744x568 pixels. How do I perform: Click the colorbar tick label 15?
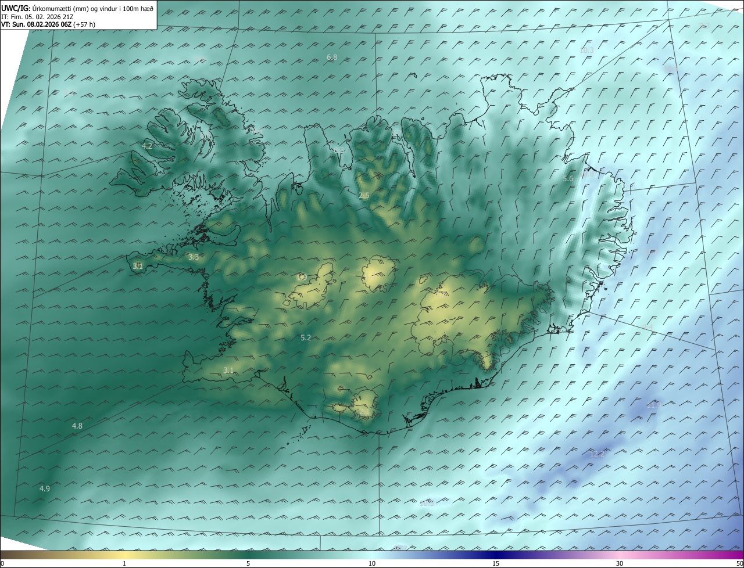pyautogui.click(x=496, y=563)
